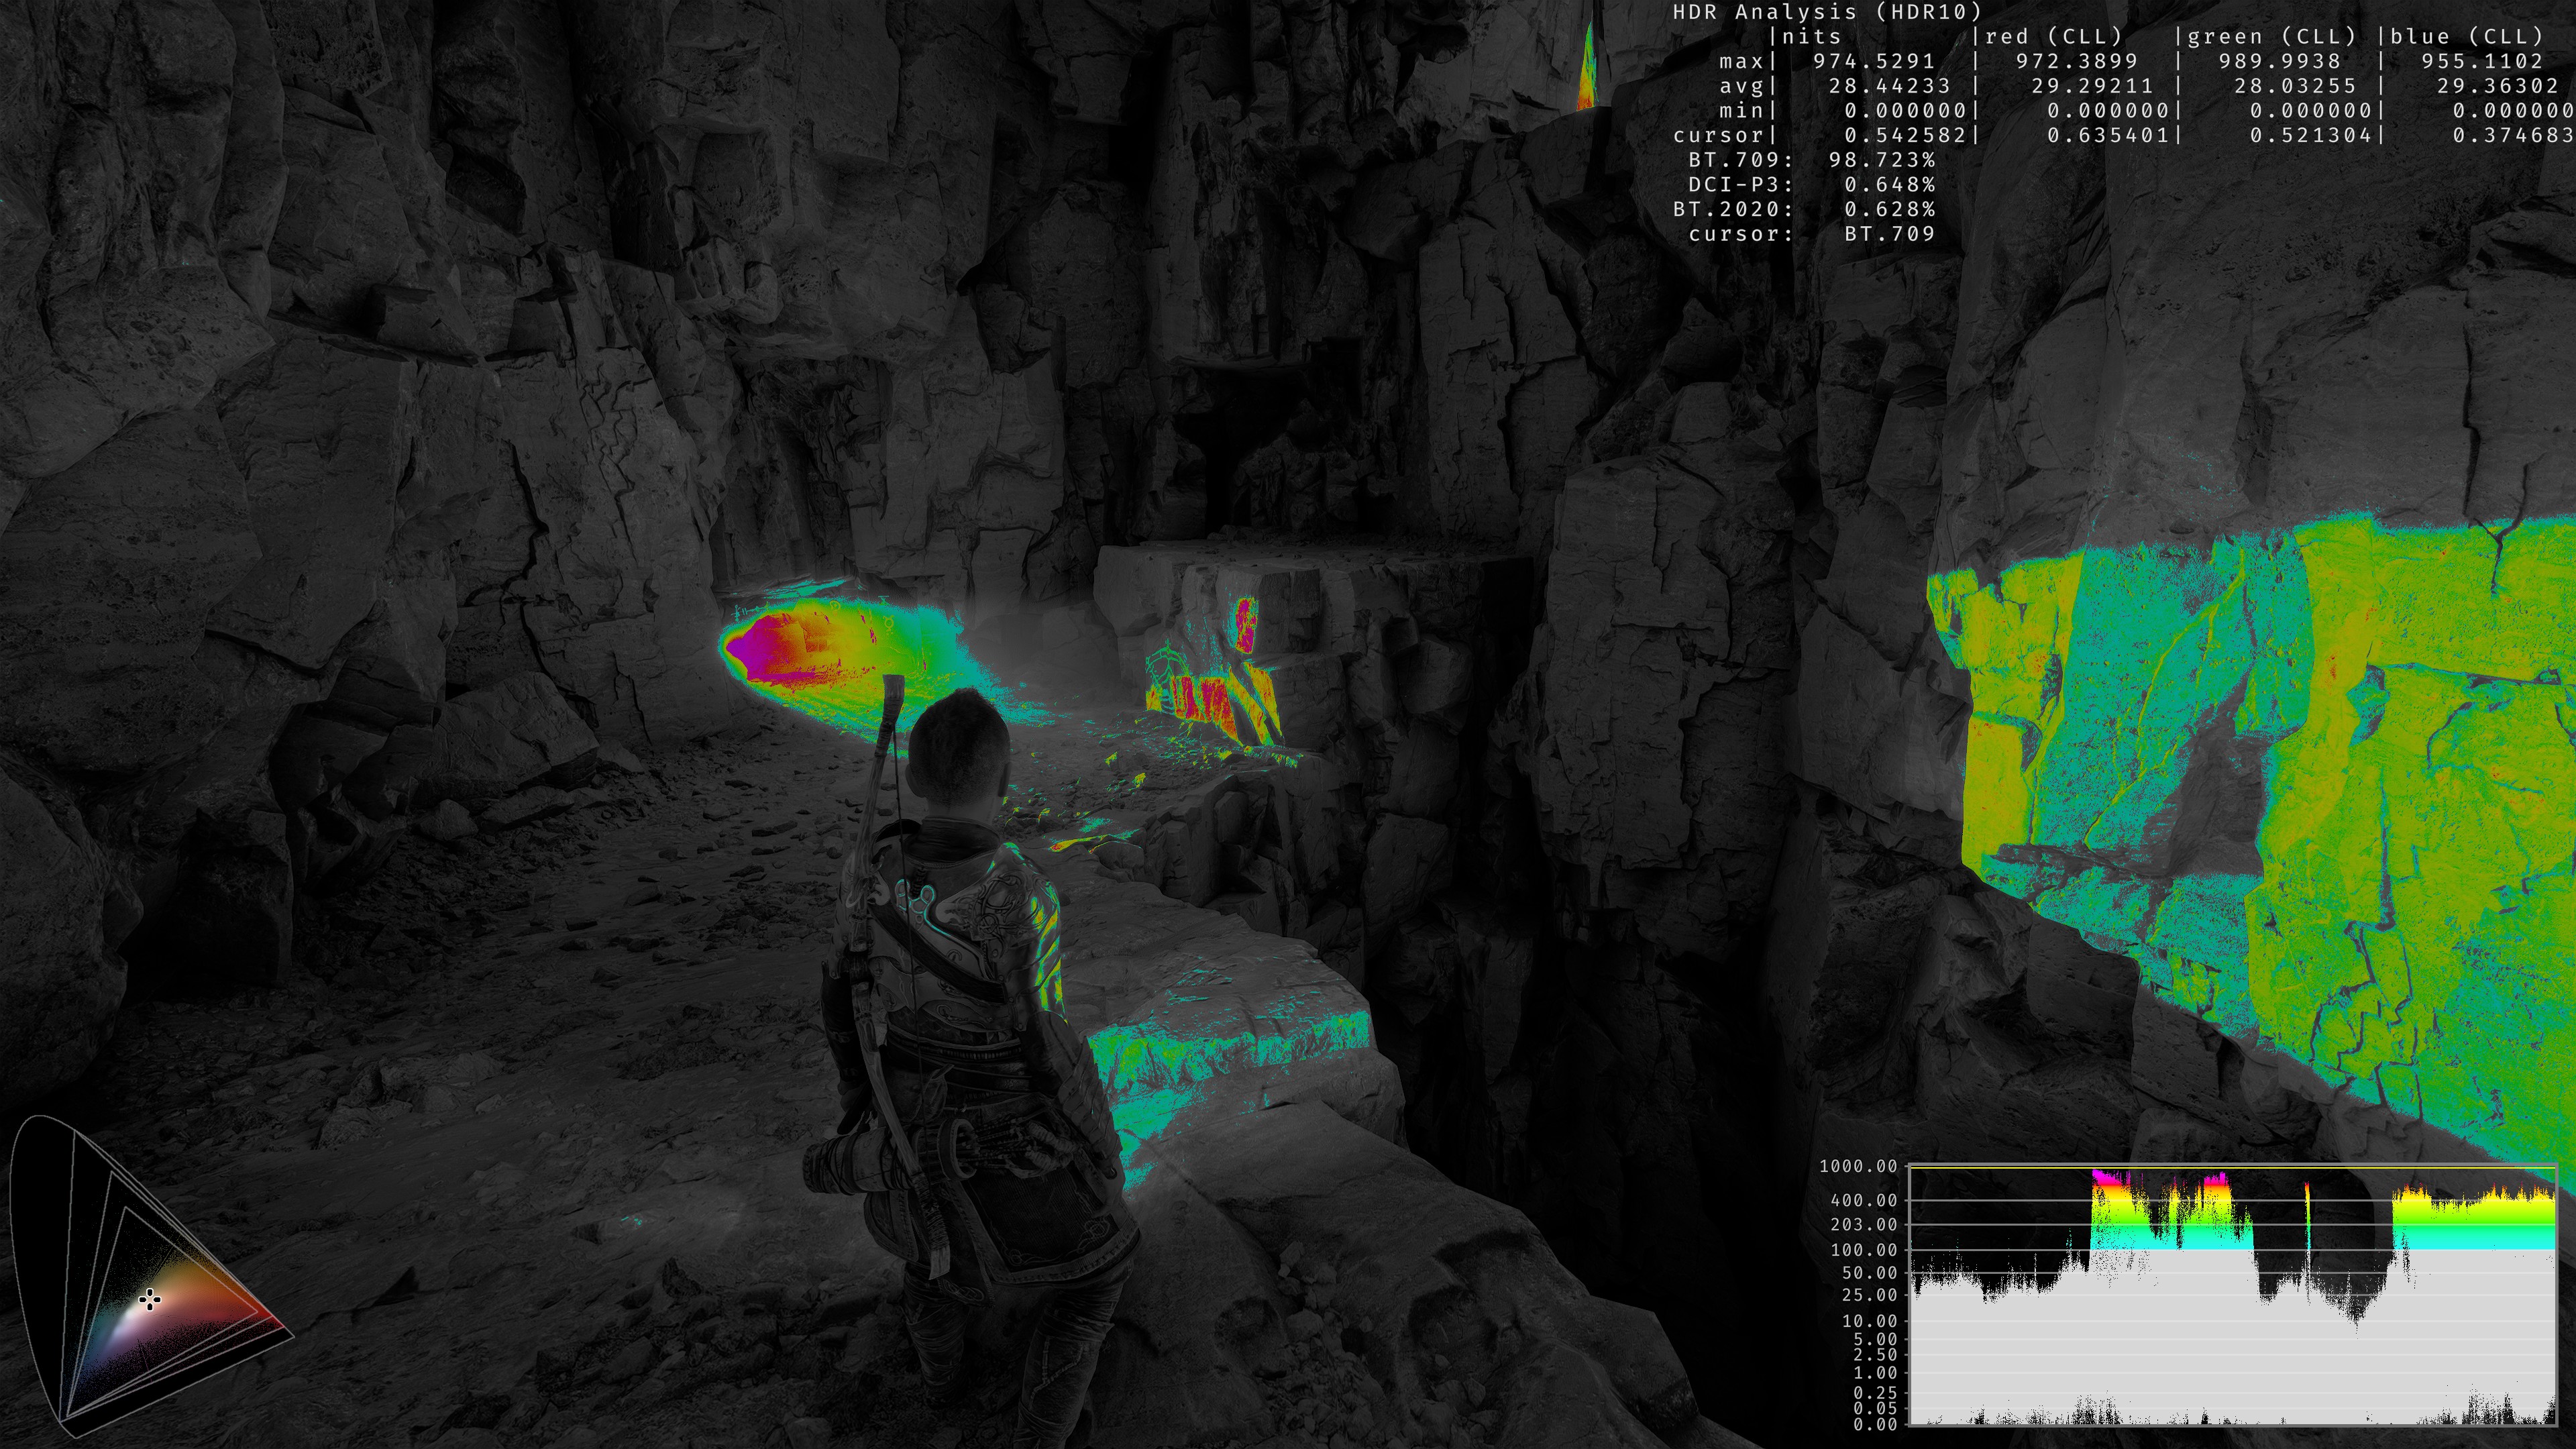Click the DCI-P3 percentage 0.648%
Image resolution: width=2576 pixels, height=1449 pixels.
1889,185
